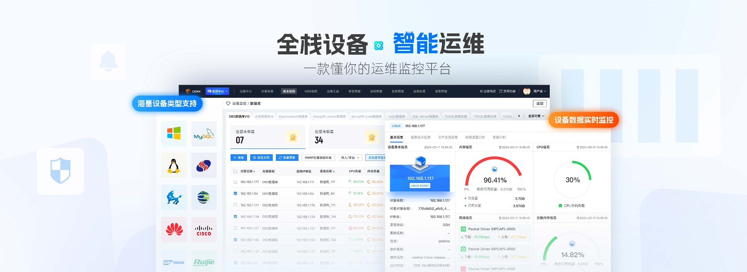Click the 告警未恢复 07 summary card
Image resolution: width=747 pixels, height=272 pixels.
(x=268, y=137)
